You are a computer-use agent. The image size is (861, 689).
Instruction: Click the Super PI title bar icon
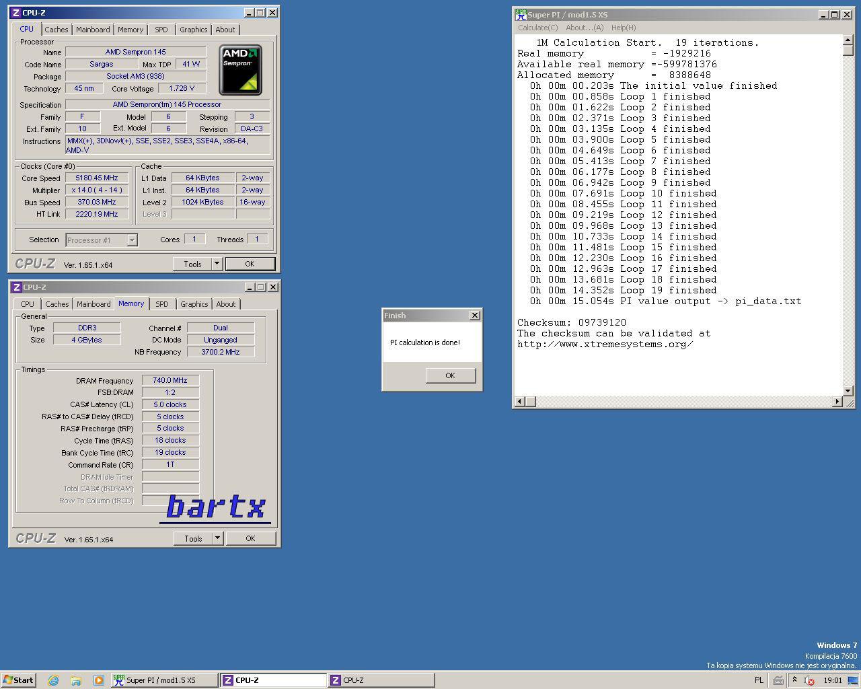pyautogui.click(x=520, y=14)
